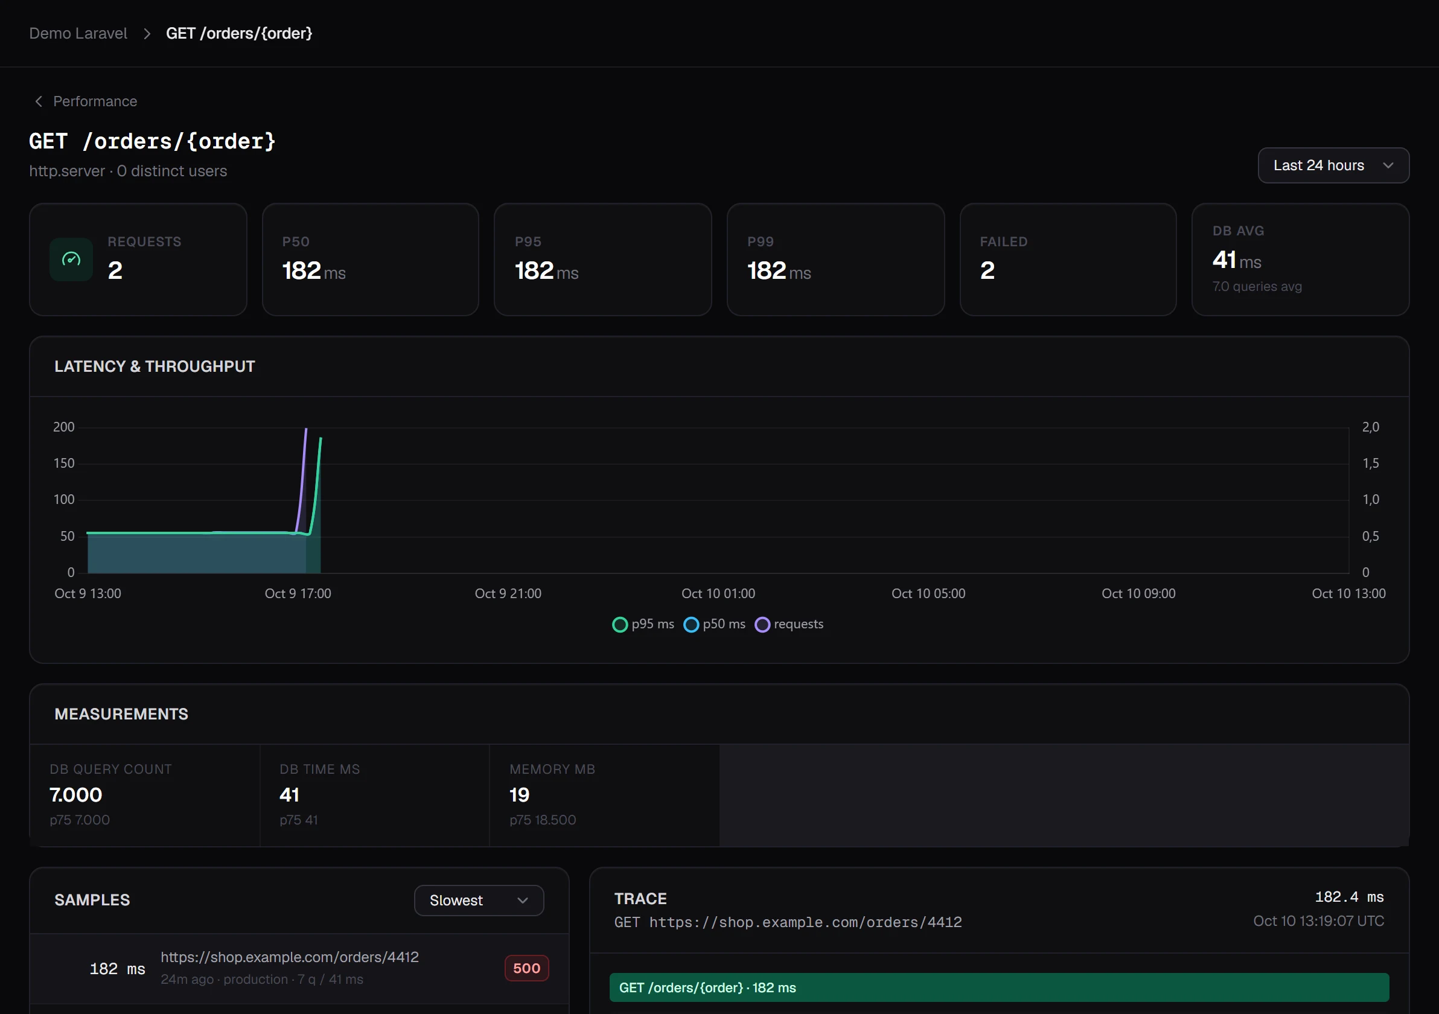Toggle the p50 ms legend series

(x=715, y=624)
